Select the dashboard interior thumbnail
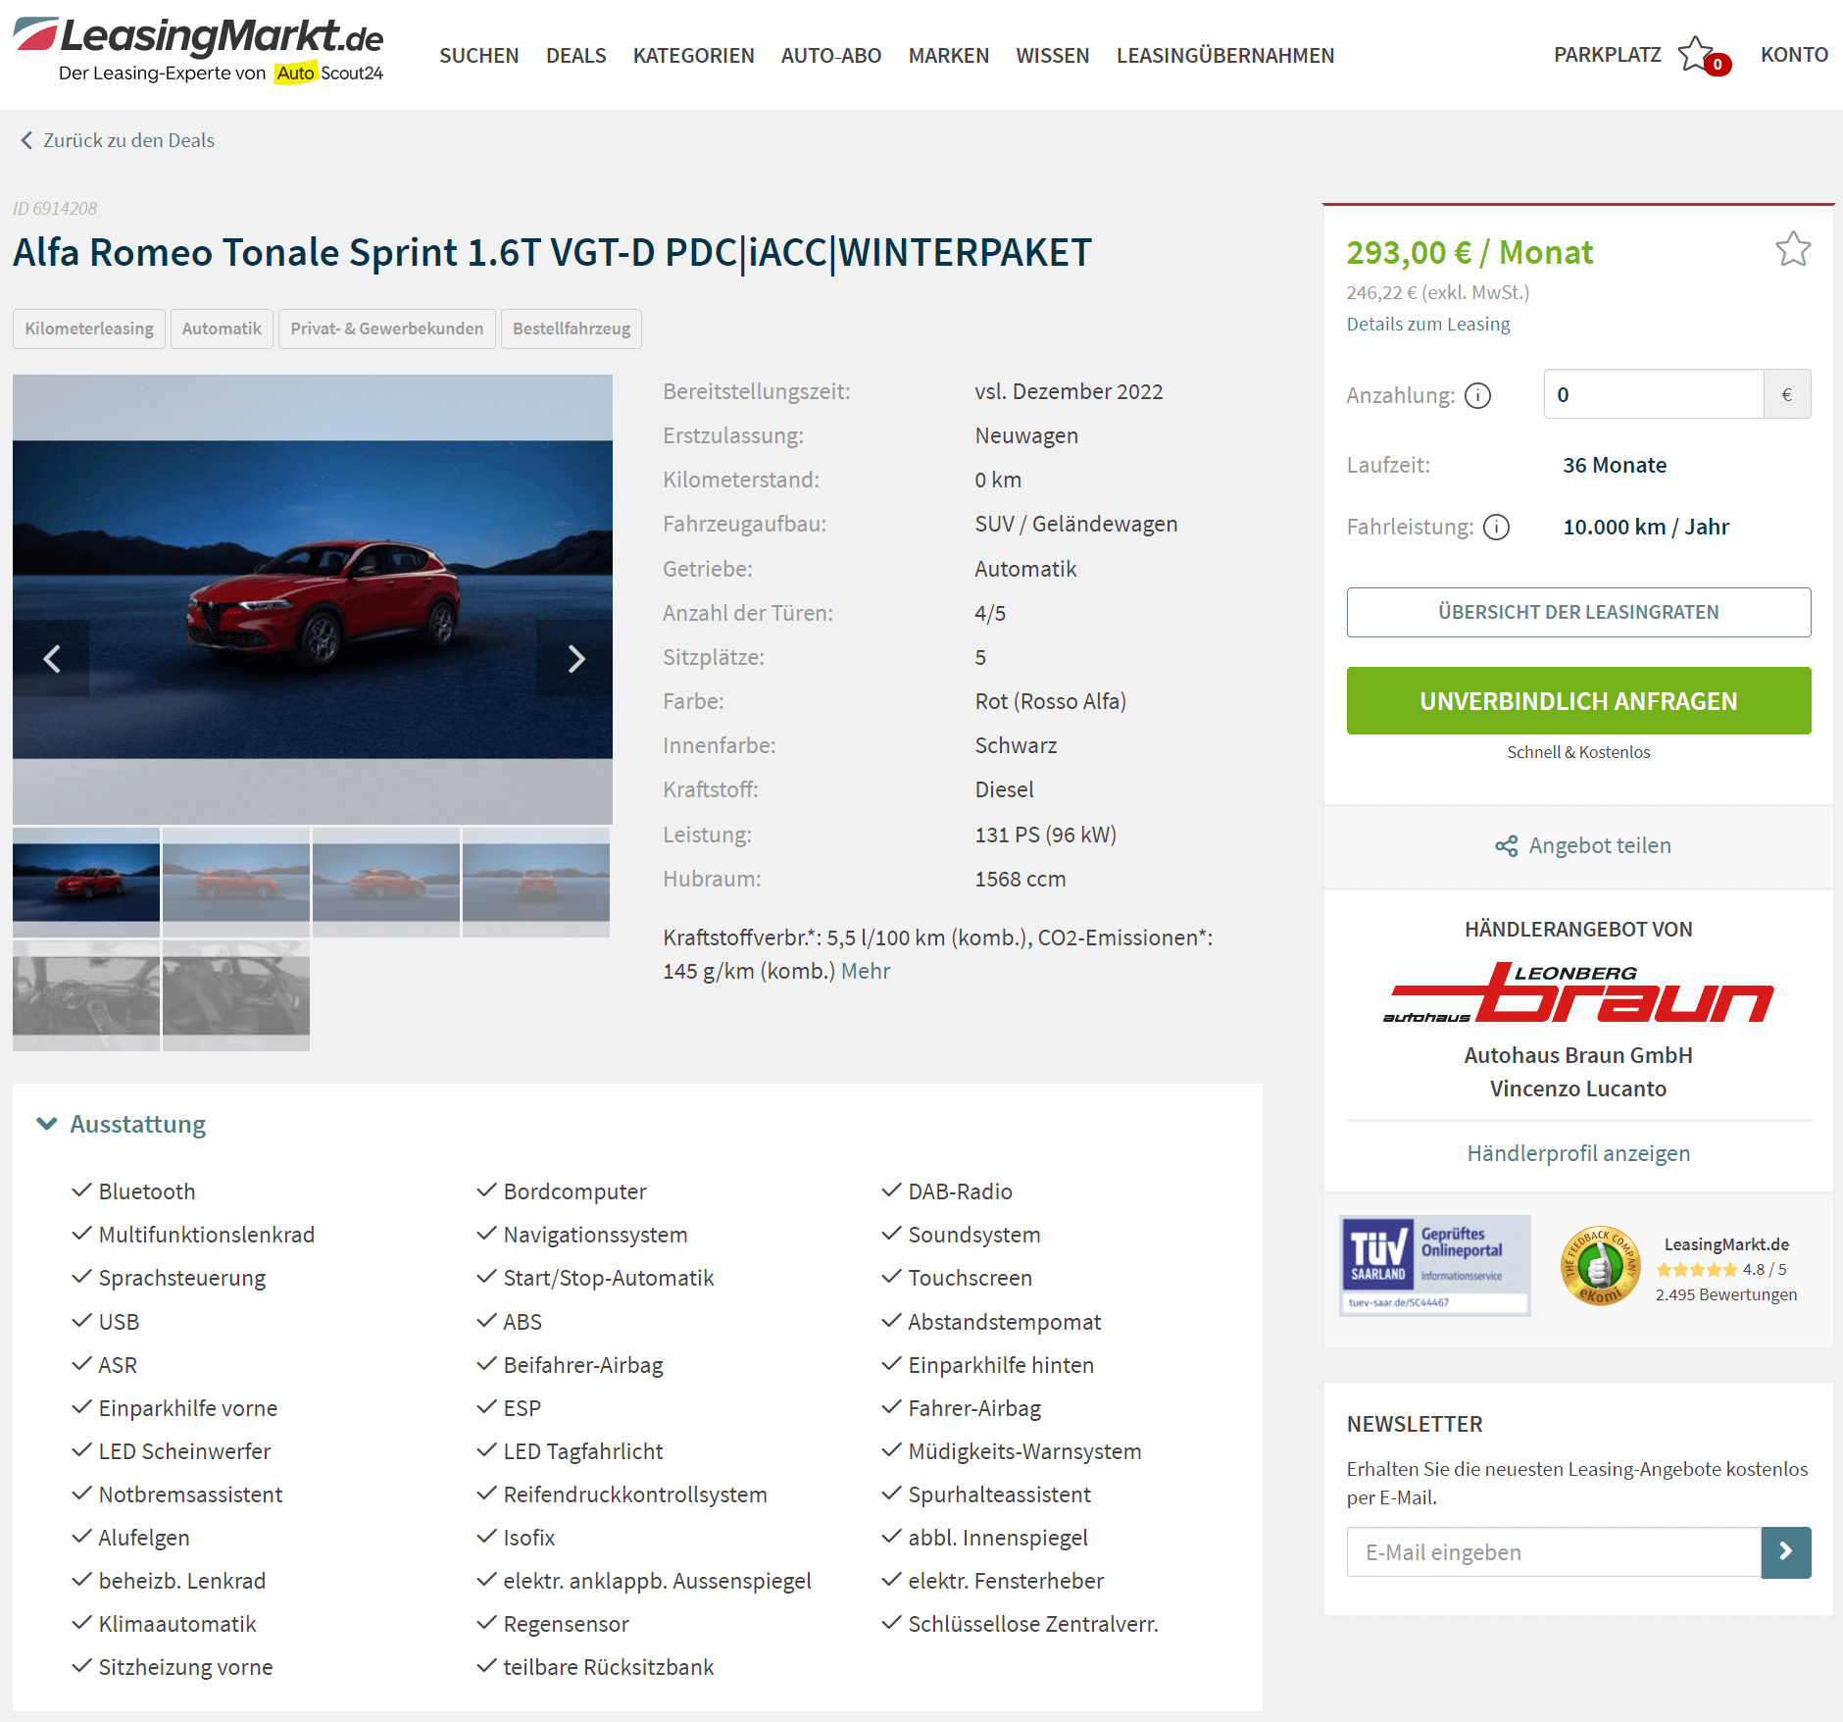Viewport: 1843px width, 1722px height. pyautogui.click(x=86, y=996)
